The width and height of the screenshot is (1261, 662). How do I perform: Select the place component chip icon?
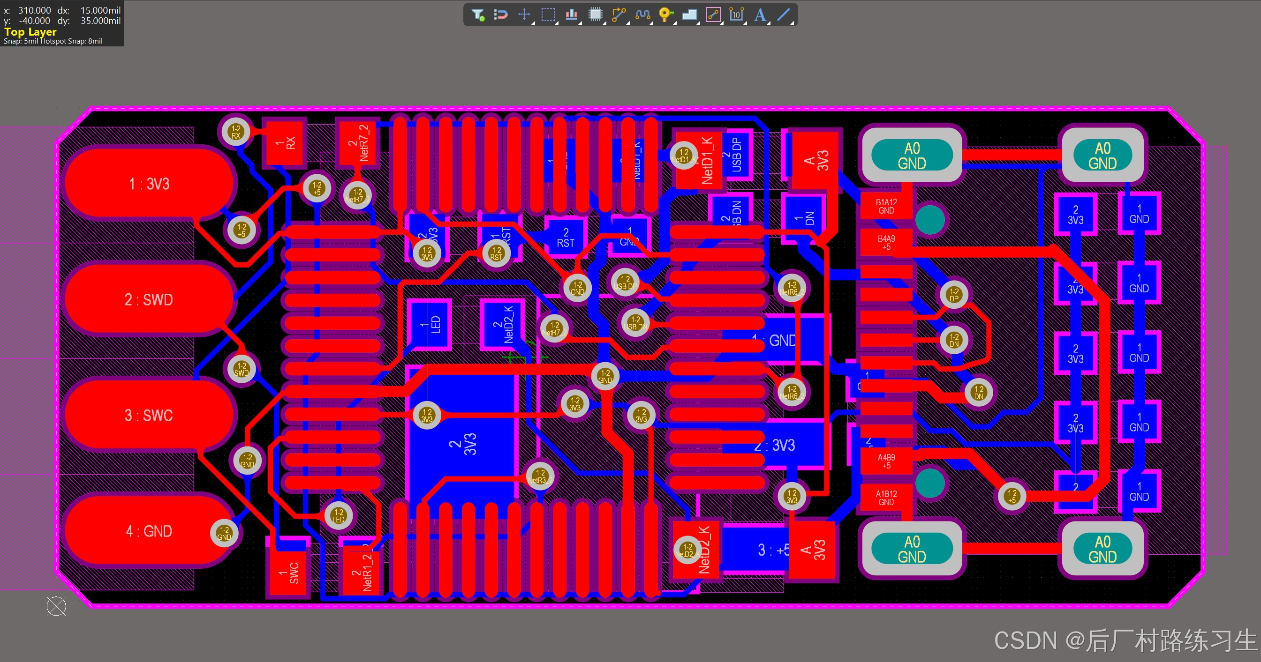(595, 15)
